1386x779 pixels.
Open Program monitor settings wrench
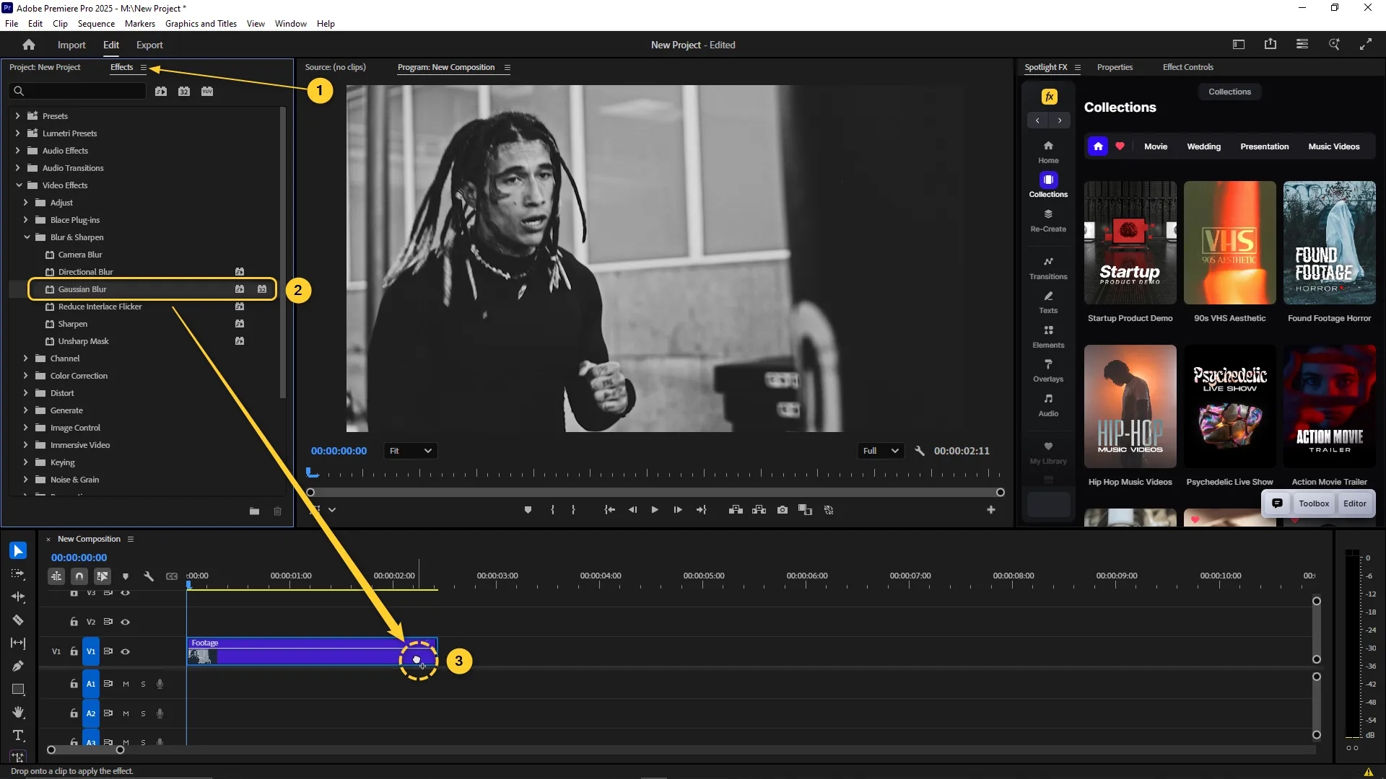click(x=920, y=451)
